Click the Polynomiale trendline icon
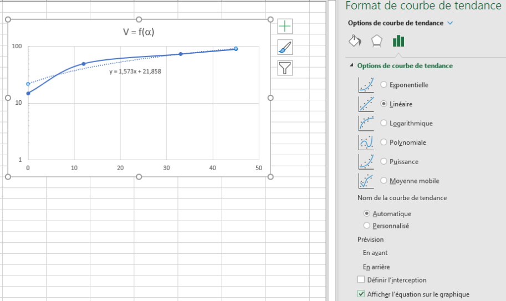 [x=366, y=142]
